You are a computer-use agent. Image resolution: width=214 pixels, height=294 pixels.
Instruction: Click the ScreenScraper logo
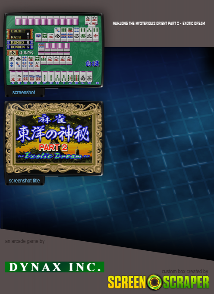tap(158, 282)
